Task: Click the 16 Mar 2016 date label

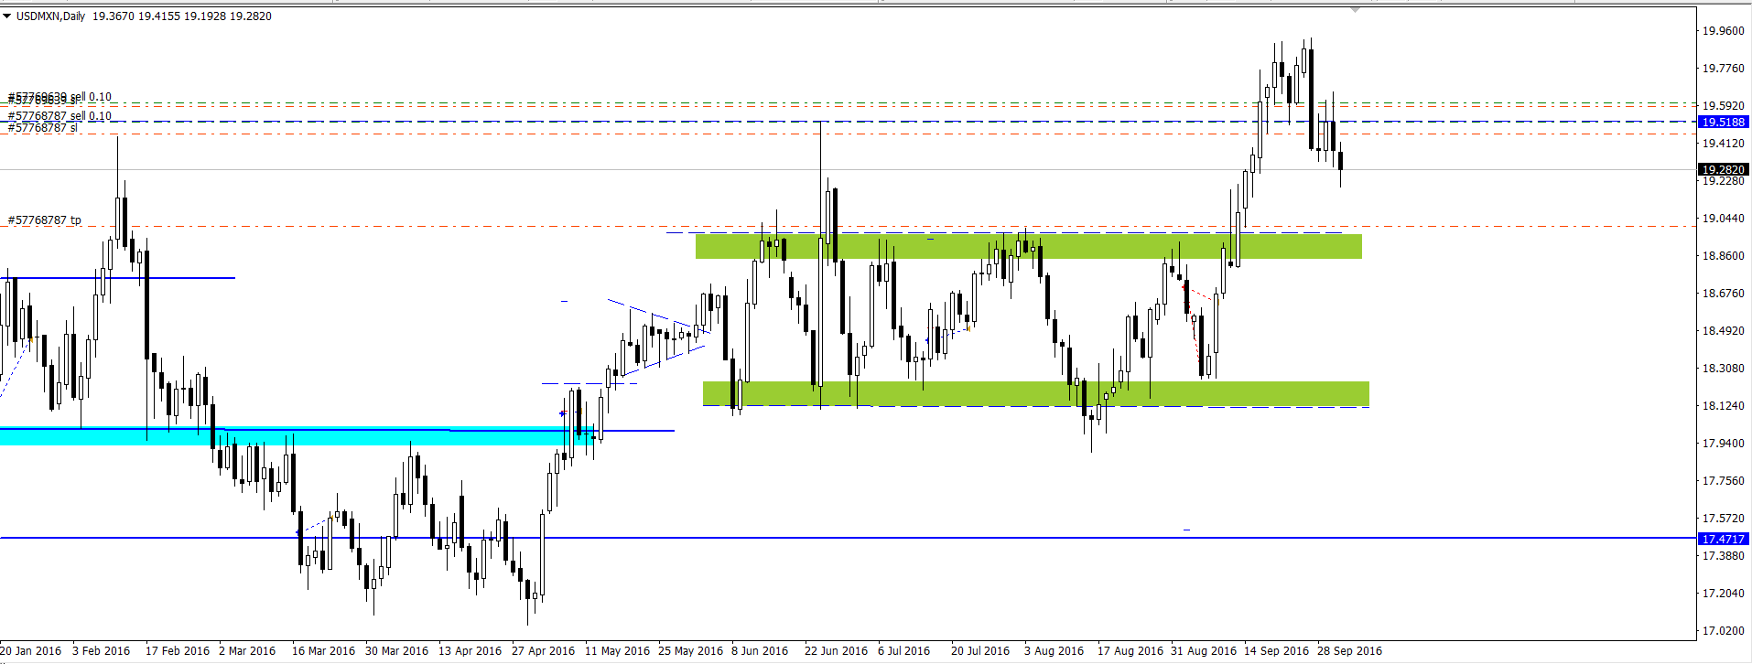Action: pos(323,651)
